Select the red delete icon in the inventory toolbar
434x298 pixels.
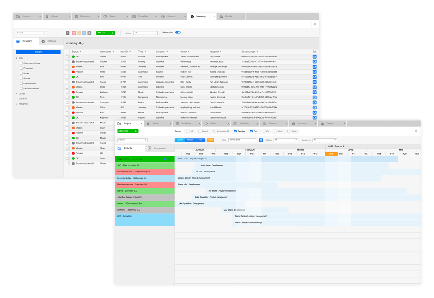click(74, 33)
